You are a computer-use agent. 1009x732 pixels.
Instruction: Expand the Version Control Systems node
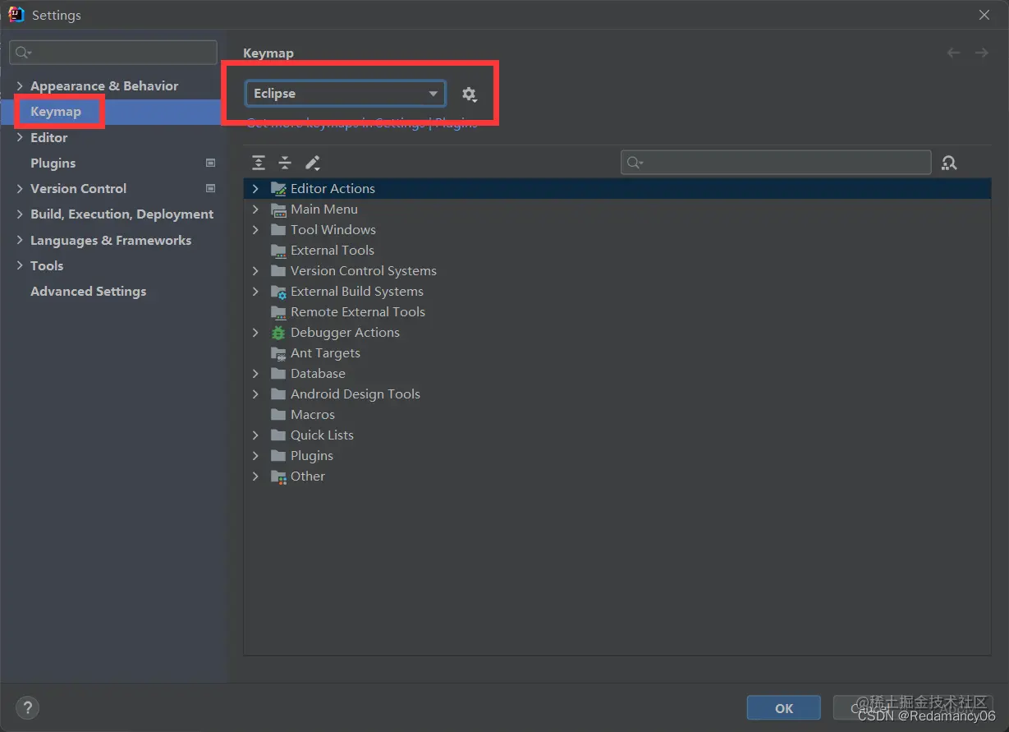point(255,271)
